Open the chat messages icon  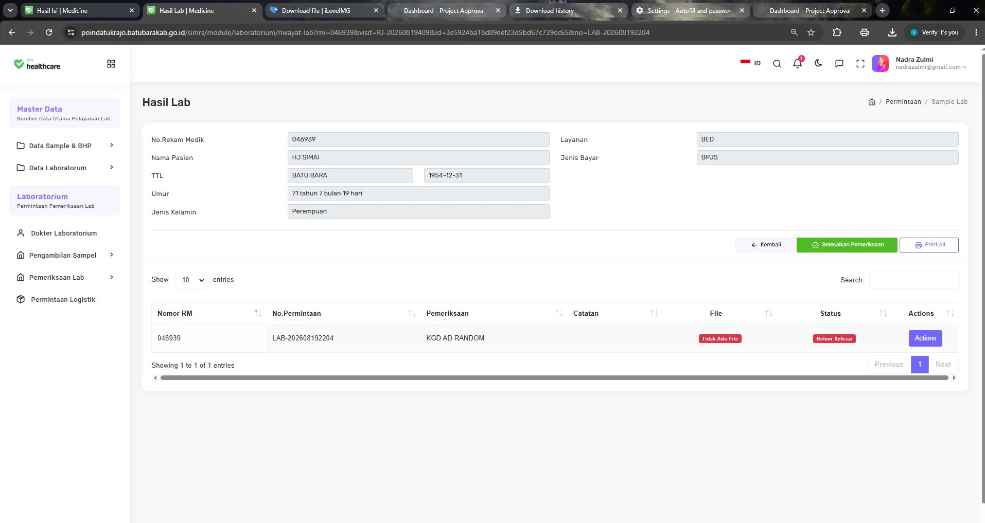pos(839,63)
